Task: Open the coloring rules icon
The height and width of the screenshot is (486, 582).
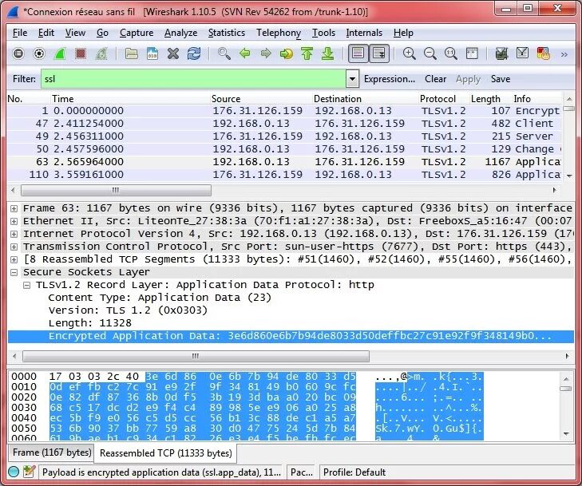Action: click(543, 53)
